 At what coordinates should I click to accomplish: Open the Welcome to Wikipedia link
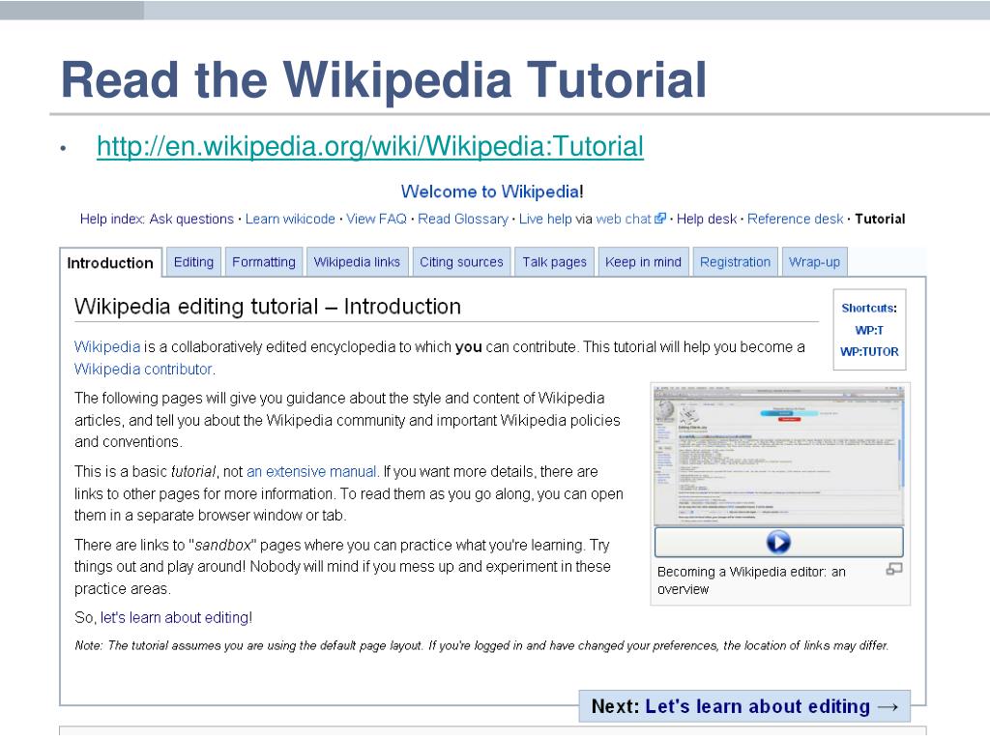pos(490,192)
